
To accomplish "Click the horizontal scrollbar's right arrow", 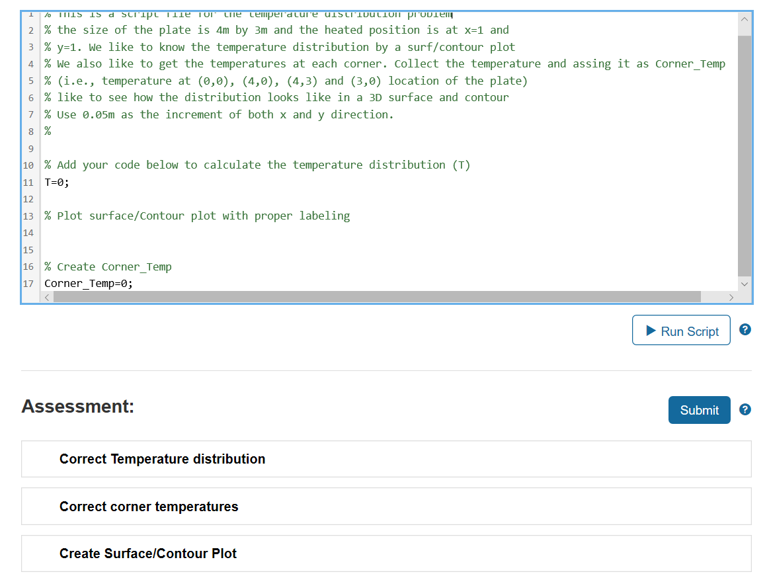I will pyautogui.click(x=731, y=297).
